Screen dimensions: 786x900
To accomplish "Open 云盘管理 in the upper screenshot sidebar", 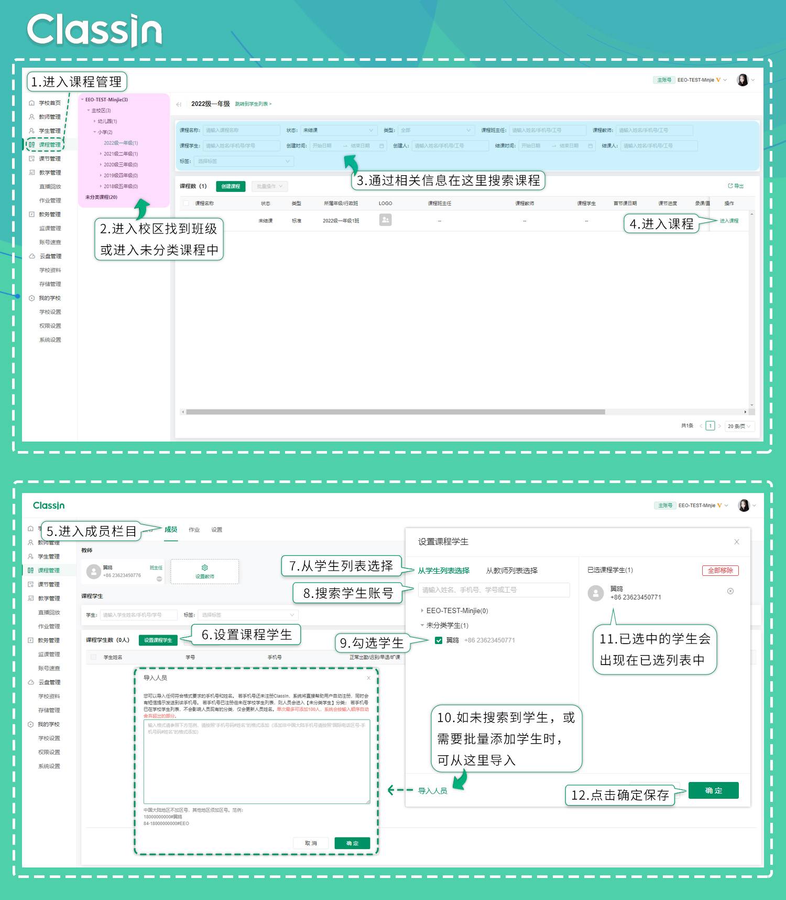I will [x=45, y=256].
